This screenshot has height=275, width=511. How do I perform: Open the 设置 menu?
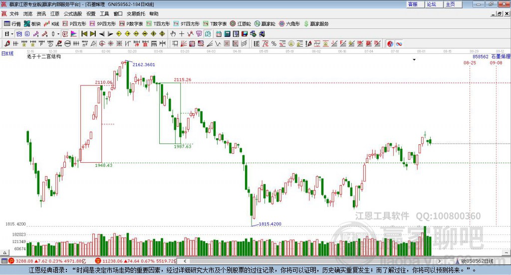click(x=91, y=13)
